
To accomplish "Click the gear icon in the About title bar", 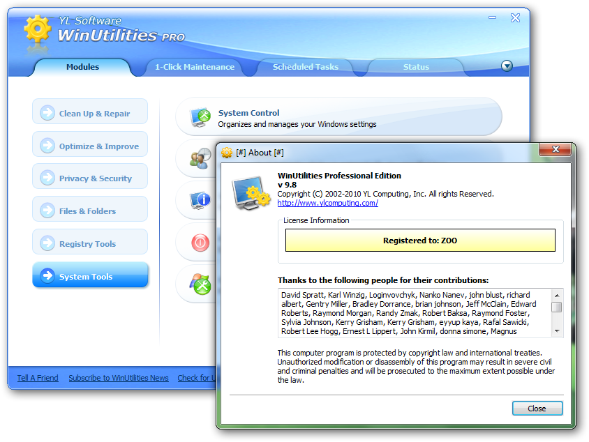I will (227, 153).
